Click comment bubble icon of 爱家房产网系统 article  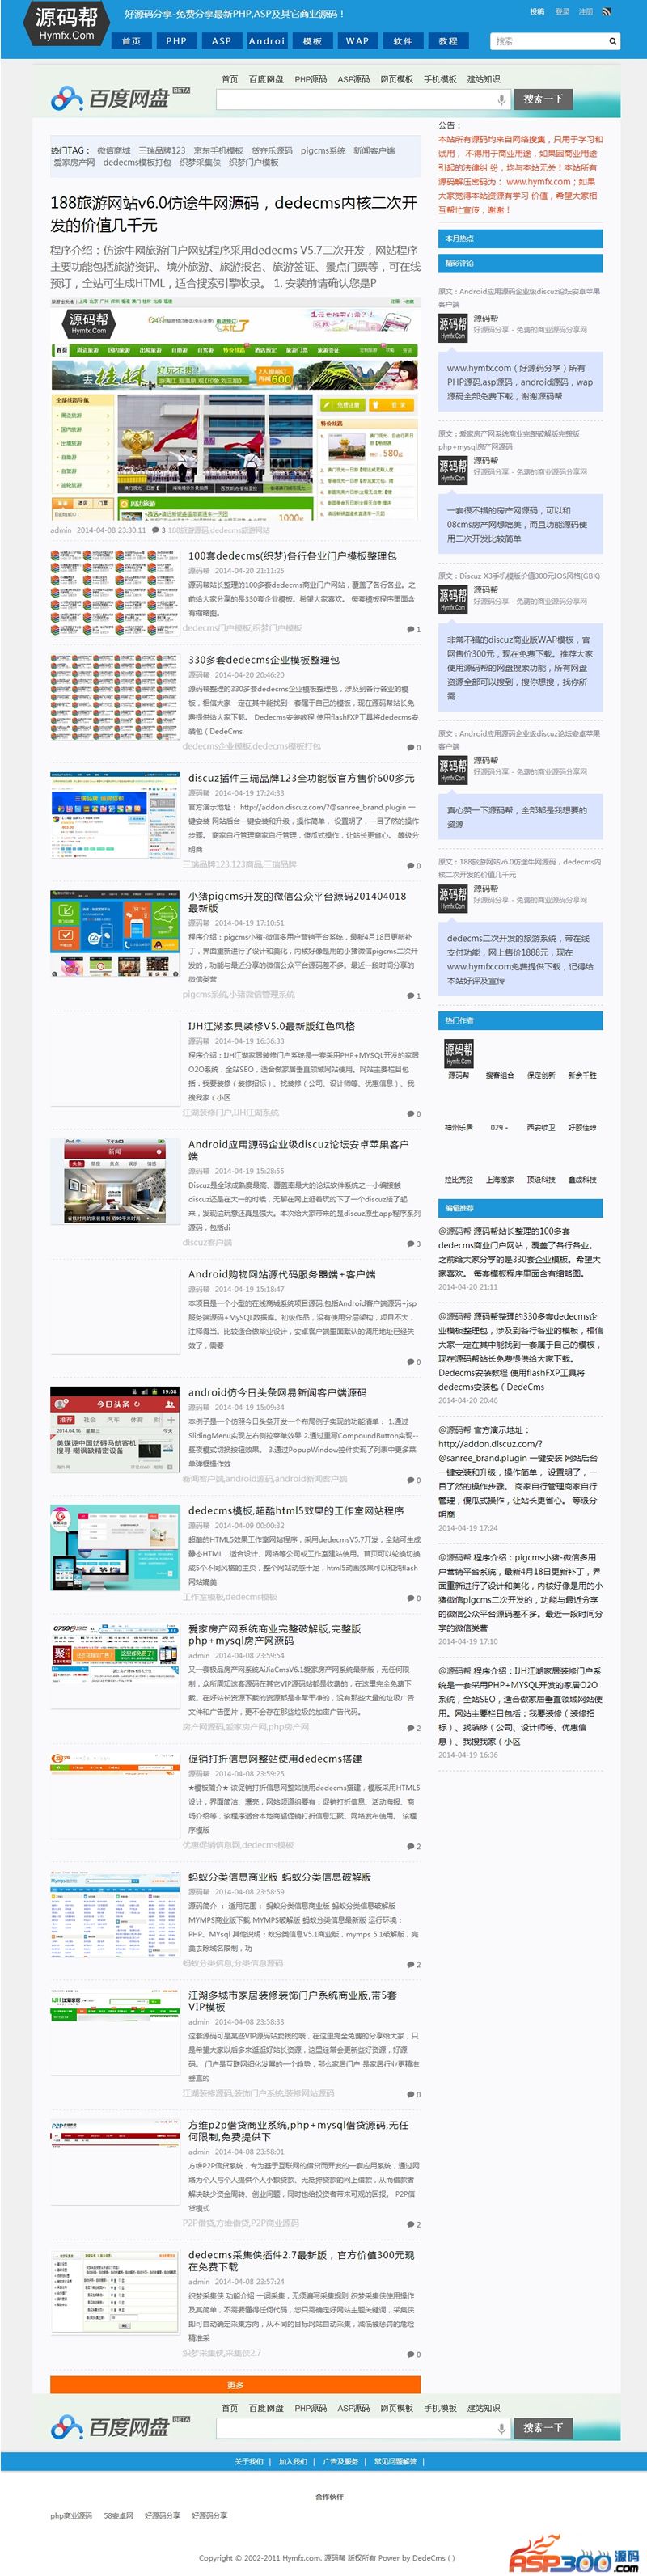click(410, 1727)
